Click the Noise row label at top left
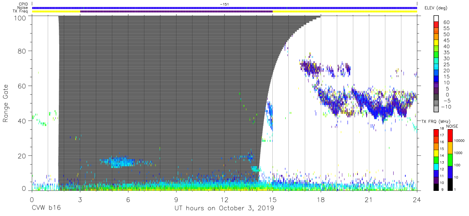 [x=23, y=8]
